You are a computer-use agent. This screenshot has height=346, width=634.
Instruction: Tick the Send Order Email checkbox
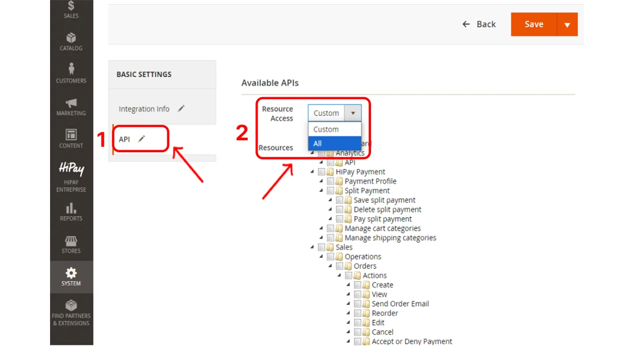point(358,304)
